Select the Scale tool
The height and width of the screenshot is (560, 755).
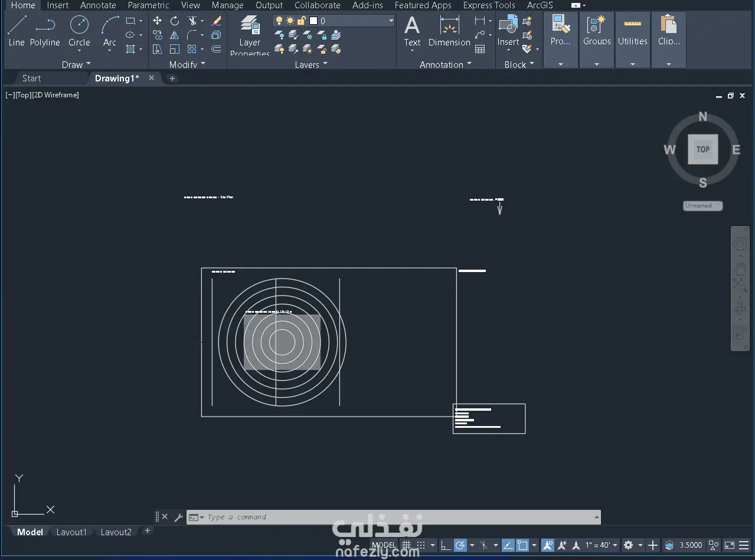pyautogui.click(x=175, y=49)
